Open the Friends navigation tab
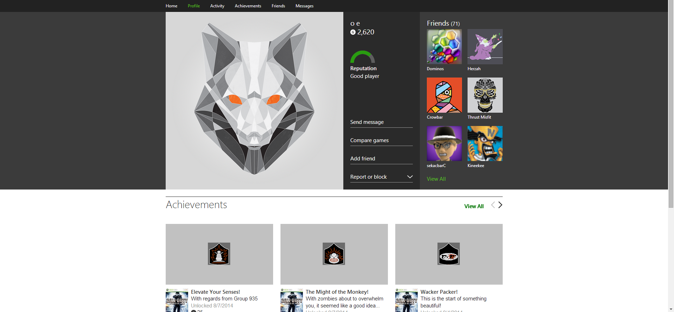The width and height of the screenshot is (674, 312). point(278,6)
